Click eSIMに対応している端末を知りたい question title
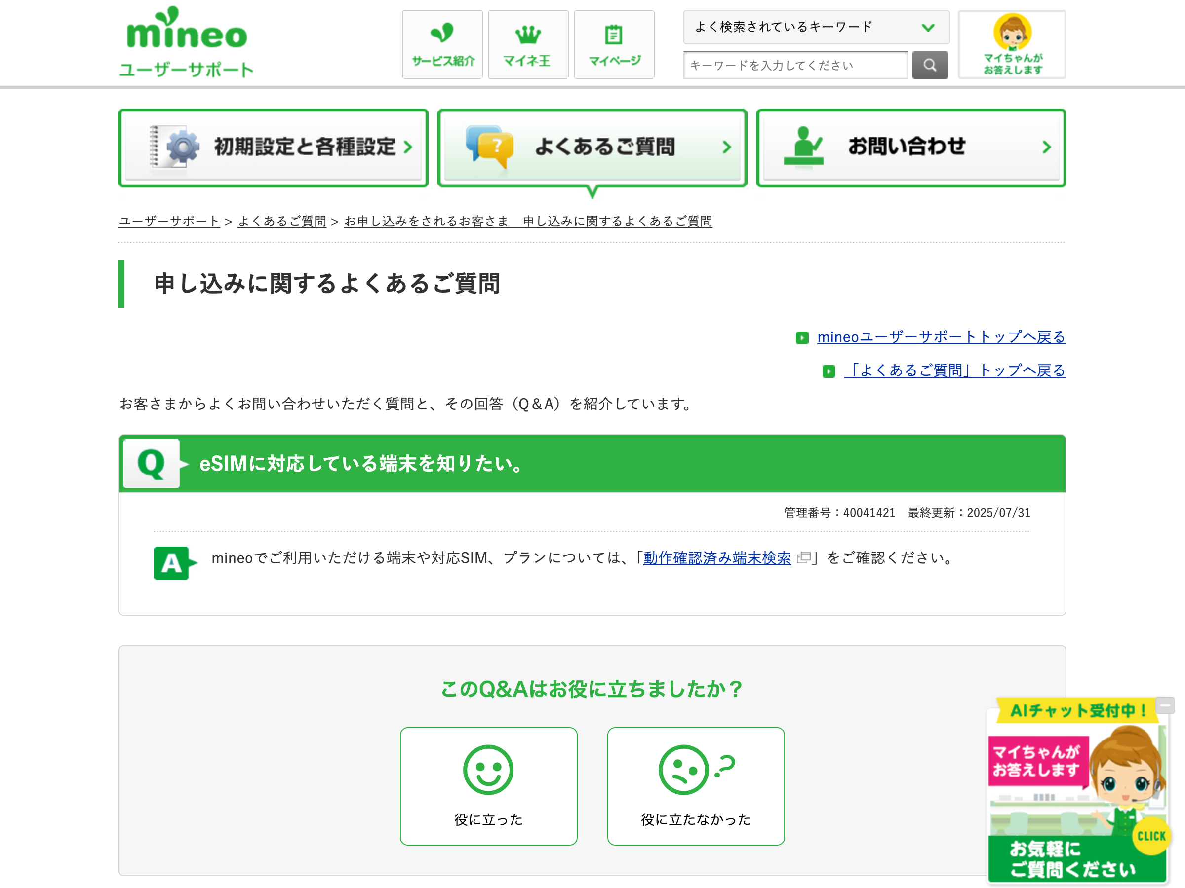 [x=361, y=464]
